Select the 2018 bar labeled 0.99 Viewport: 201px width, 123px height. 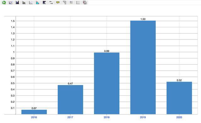tap(107, 83)
